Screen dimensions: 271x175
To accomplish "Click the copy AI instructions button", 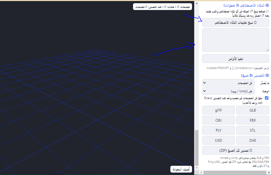I will point(236,22).
